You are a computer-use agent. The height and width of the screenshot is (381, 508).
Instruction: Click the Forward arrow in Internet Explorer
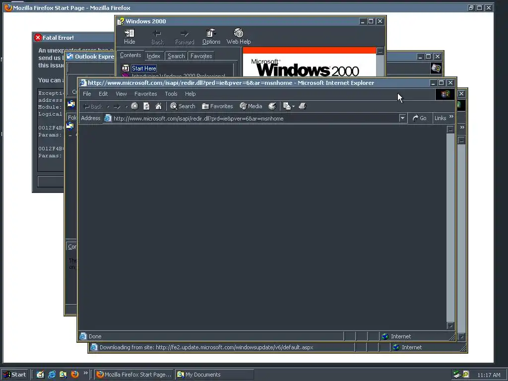click(117, 107)
